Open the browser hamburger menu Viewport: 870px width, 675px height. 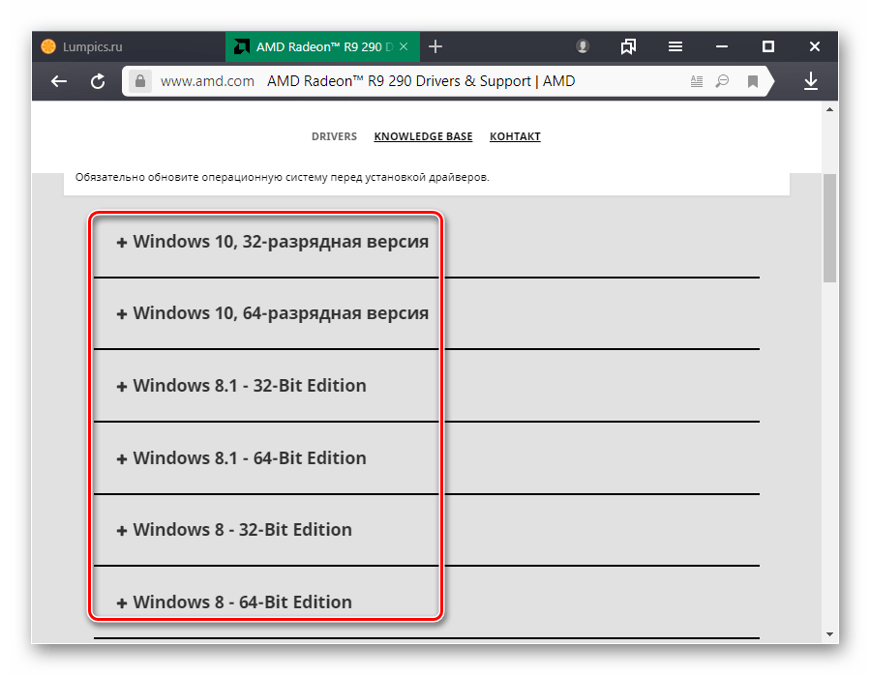click(x=675, y=46)
